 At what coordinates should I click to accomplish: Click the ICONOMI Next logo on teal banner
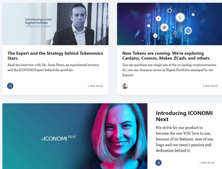(58, 138)
